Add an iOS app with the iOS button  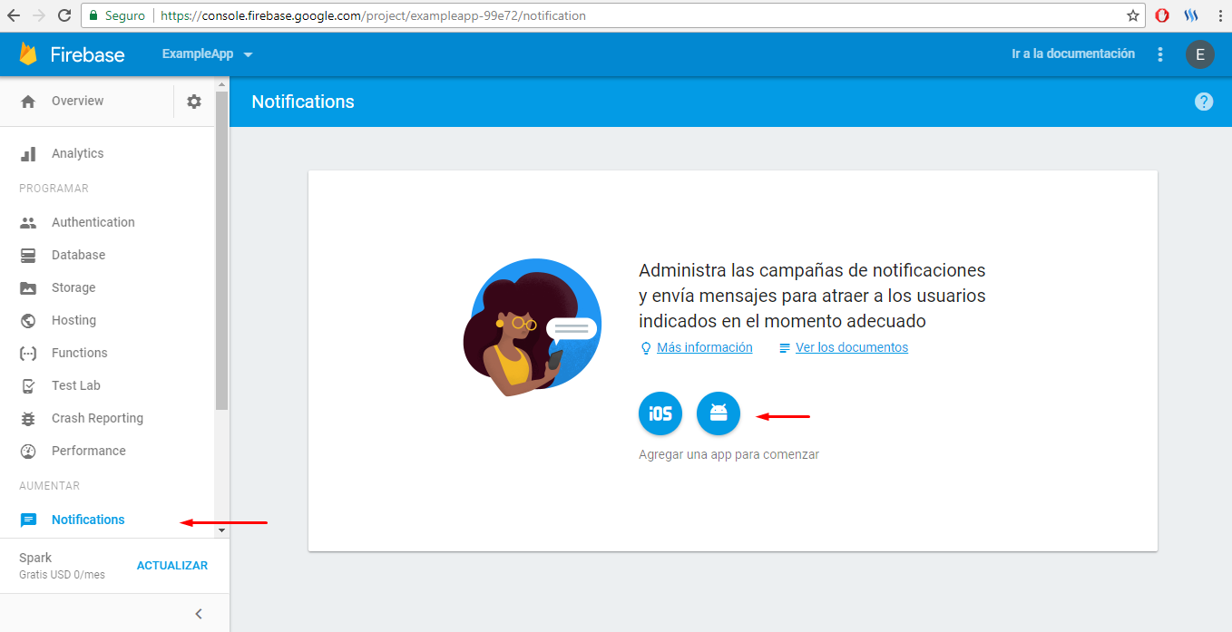pos(660,413)
